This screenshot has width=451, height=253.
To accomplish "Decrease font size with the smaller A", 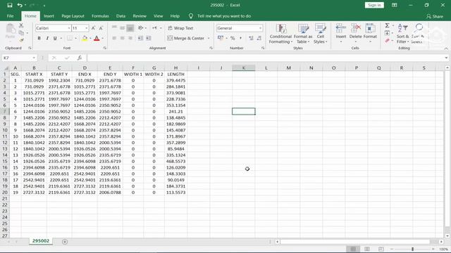I will pos(101,28).
